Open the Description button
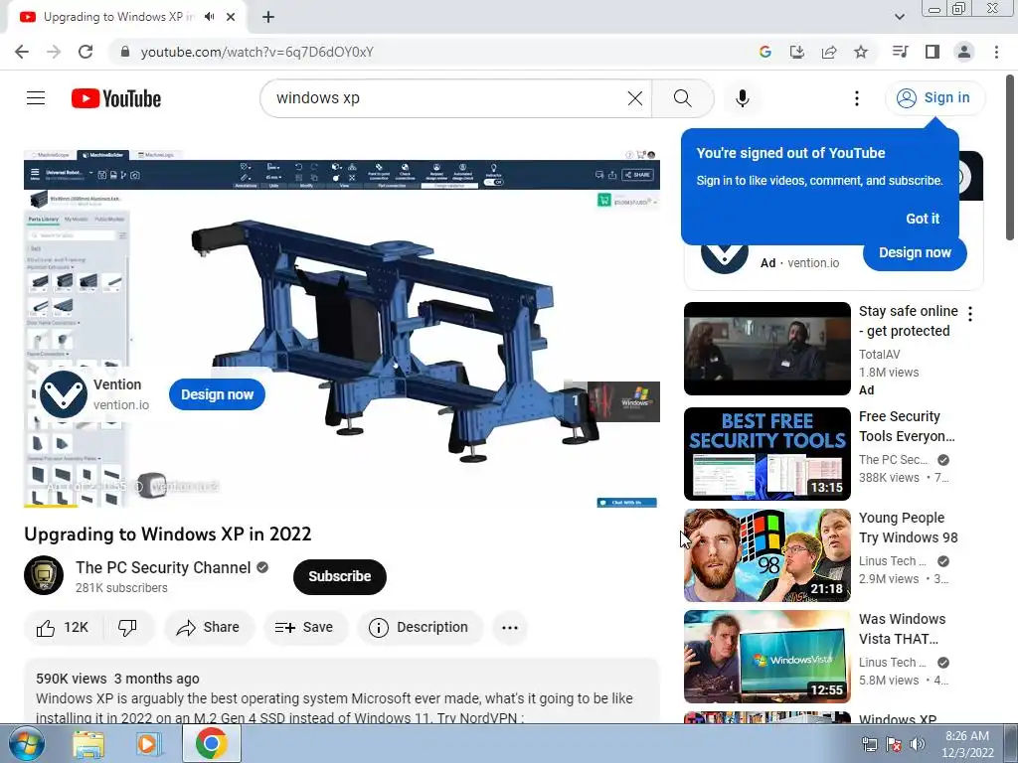Viewport: 1018px width, 763px height. click(420, 628)
